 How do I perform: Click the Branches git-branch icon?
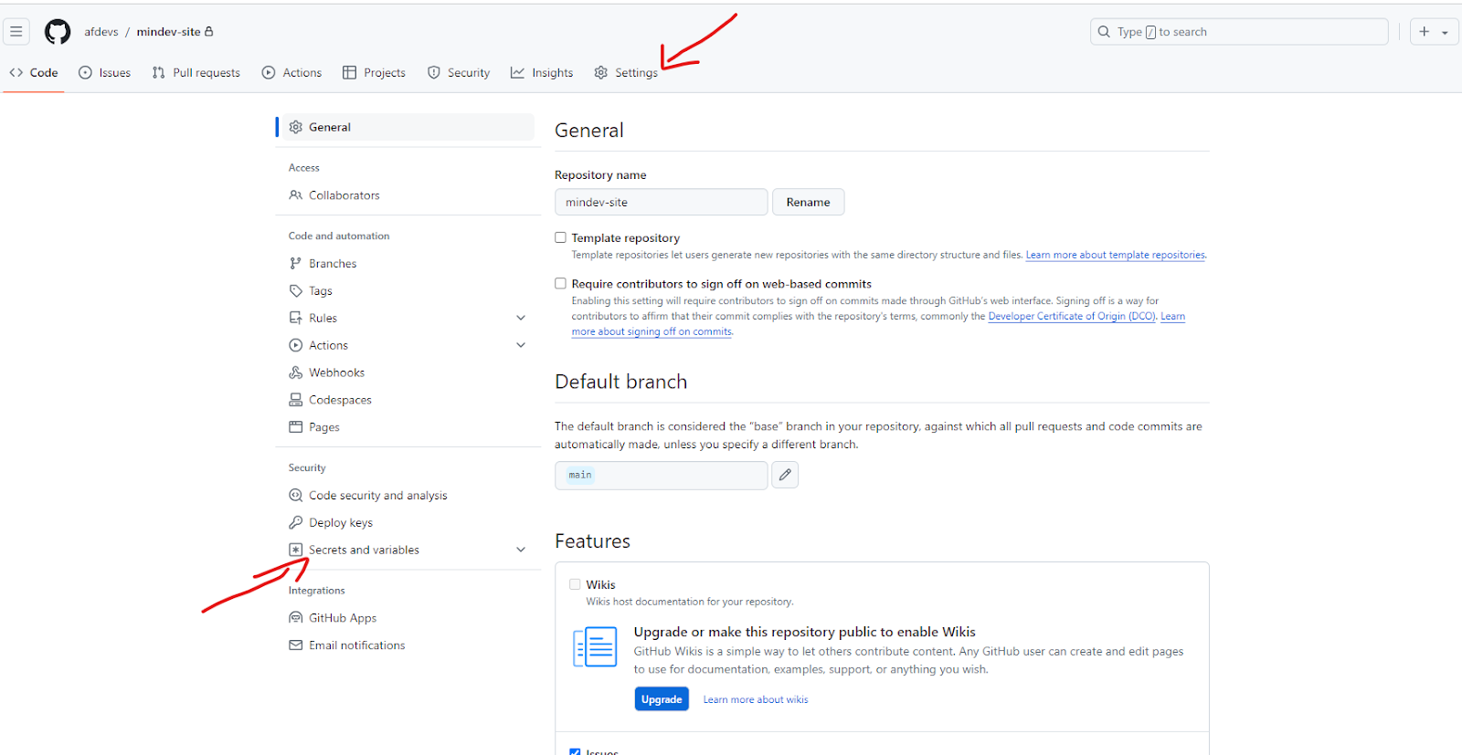pyautogui.click(x=295, y=263)
